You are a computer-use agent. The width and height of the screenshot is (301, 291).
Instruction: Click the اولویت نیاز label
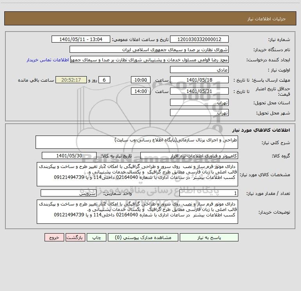coord(279,70)
